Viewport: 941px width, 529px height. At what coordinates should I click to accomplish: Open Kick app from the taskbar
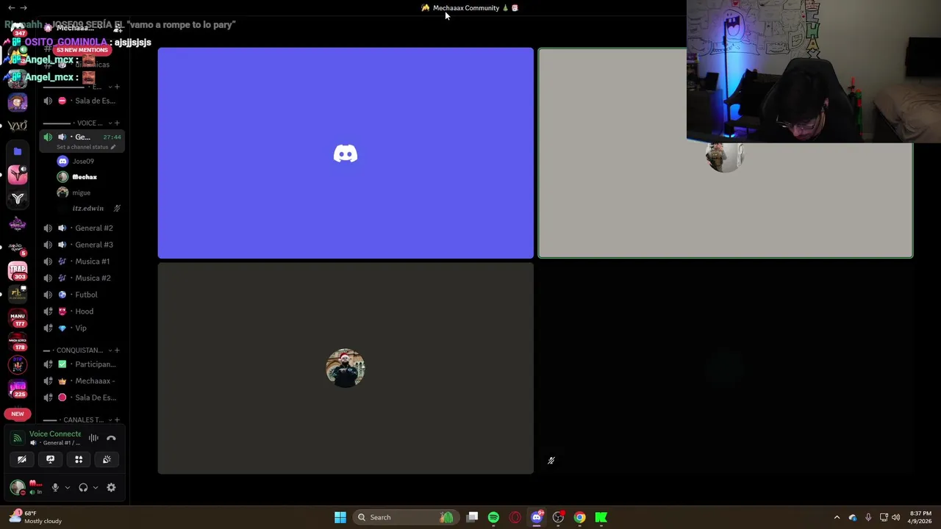tap(601, 517)
